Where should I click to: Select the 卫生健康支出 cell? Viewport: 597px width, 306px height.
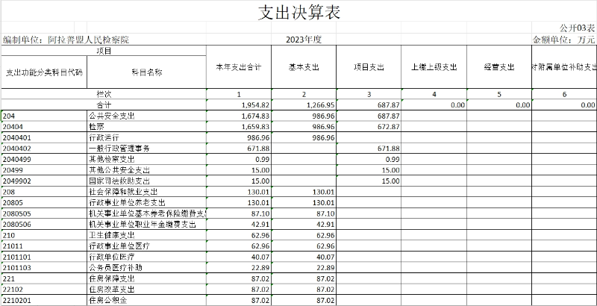[x=147, y=235]
